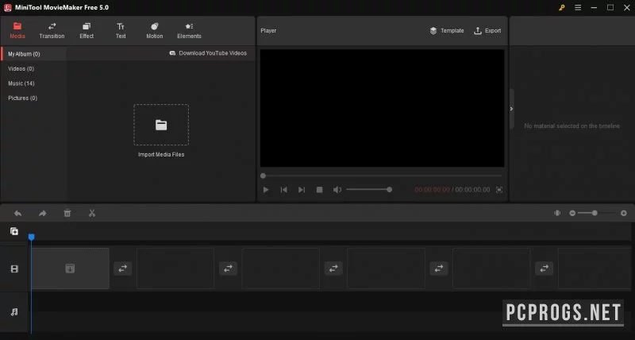Click the first video clip placeholder
635x340 pixels.
[70, 269]
